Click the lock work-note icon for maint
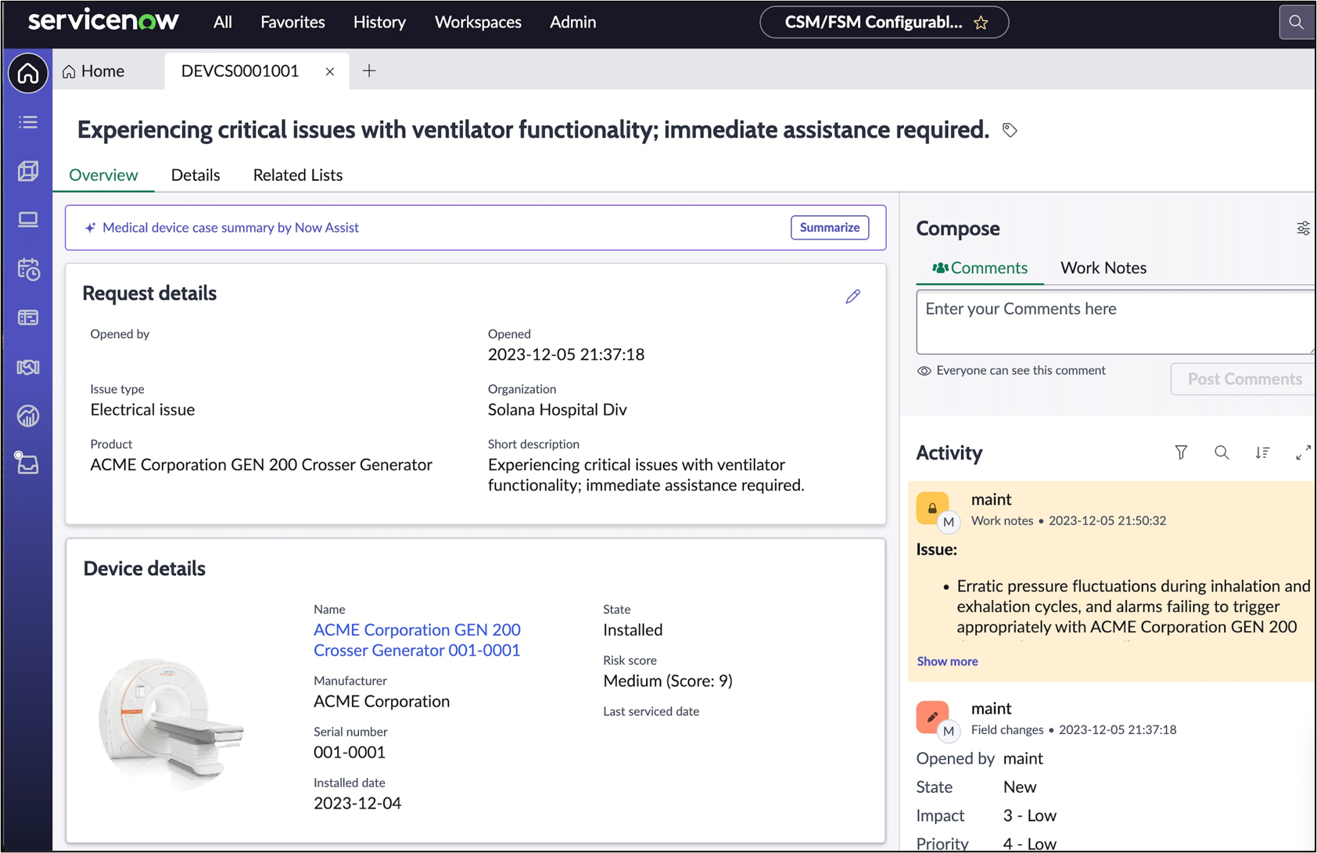The width and height of the screenshot is (1317, 853). [932, 508]
